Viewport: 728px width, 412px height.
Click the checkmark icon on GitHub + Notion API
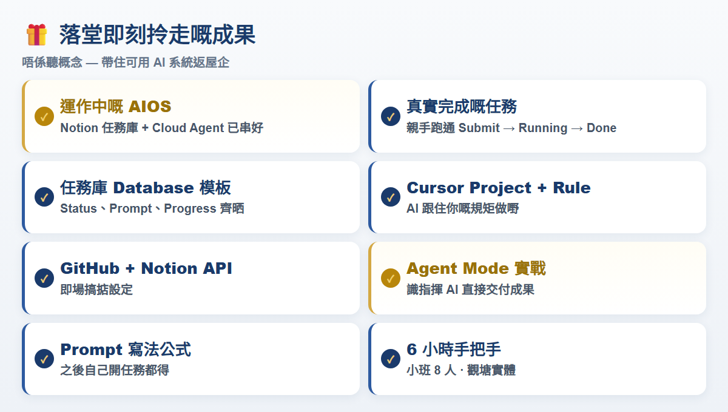[44, 278]
